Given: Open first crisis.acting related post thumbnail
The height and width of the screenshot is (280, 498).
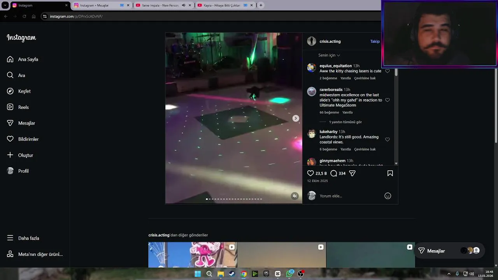Looking at the screenshot, I should [x=193, y=255].
